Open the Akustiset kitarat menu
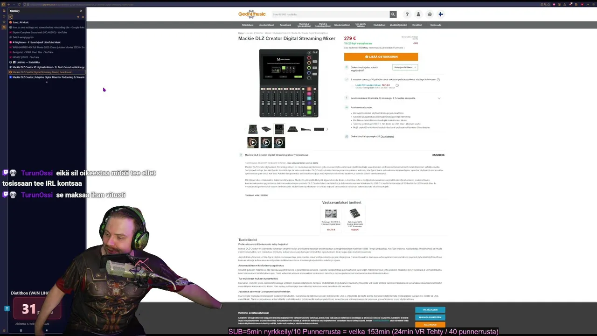Image resolution: width=597 pixels, height=336 pixels. (266, 25)
